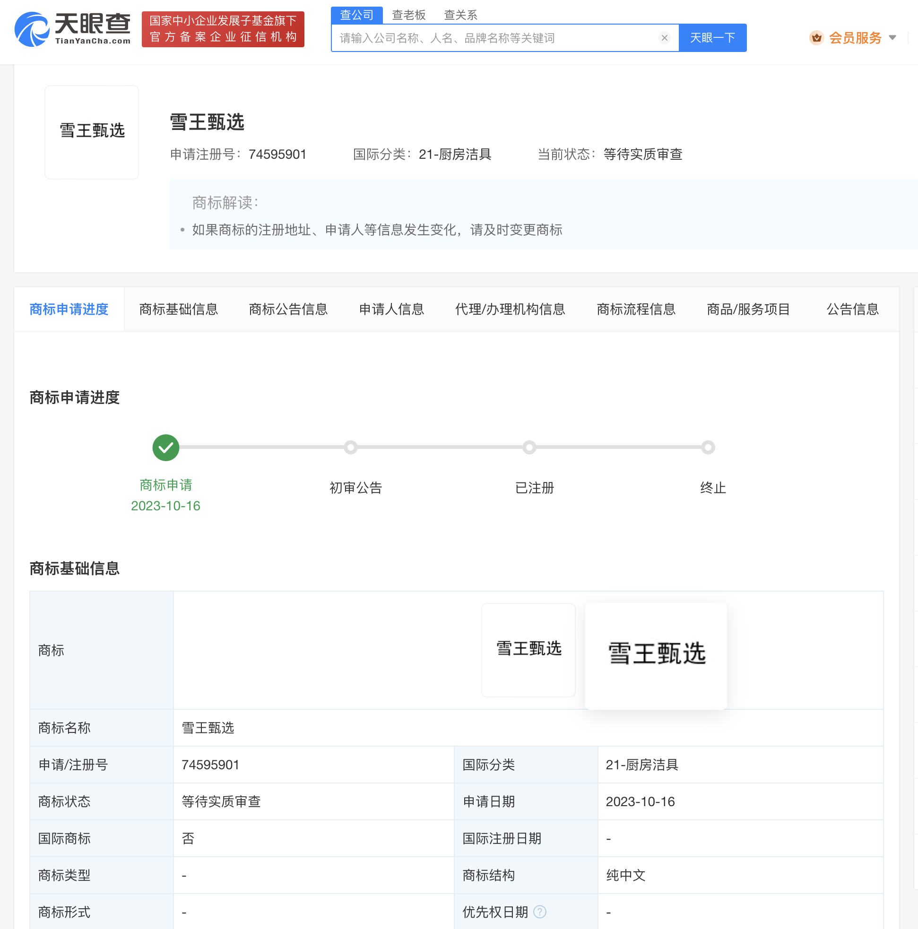The height and width of the screenshot is (929, 918).
Task: Open the 雪王甄选 header trademark thumbnail
Action: pos(92,132)
